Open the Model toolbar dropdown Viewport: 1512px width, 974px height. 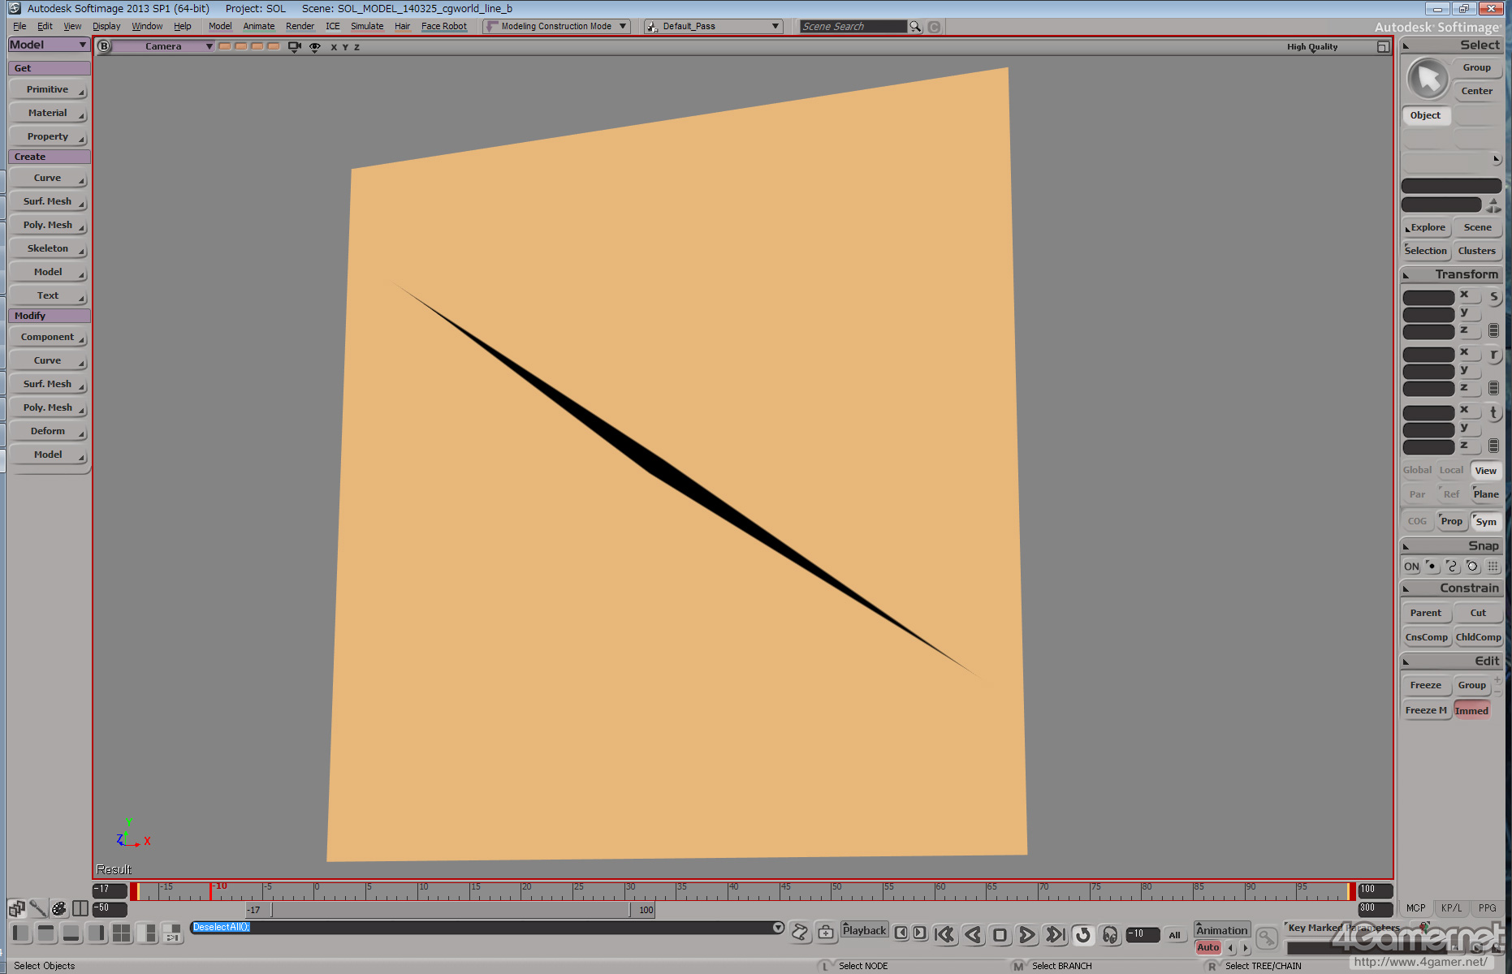pyautogui.click(x=49, y=45)
